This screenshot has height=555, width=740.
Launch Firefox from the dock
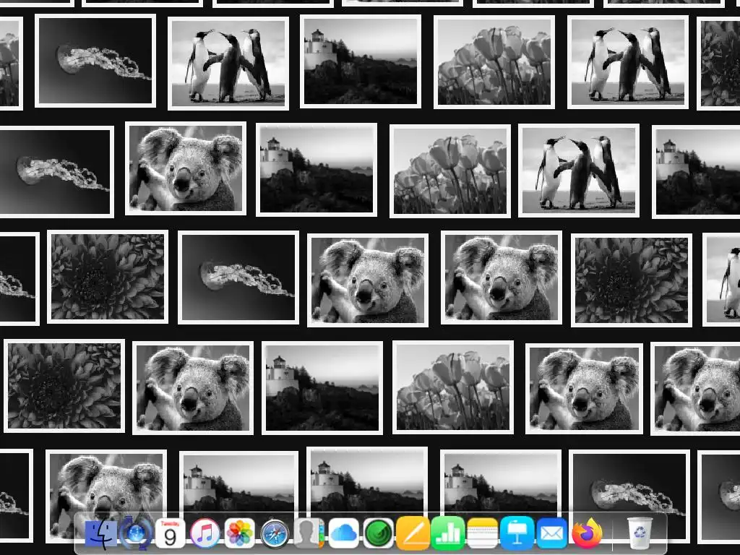[587, 534]
